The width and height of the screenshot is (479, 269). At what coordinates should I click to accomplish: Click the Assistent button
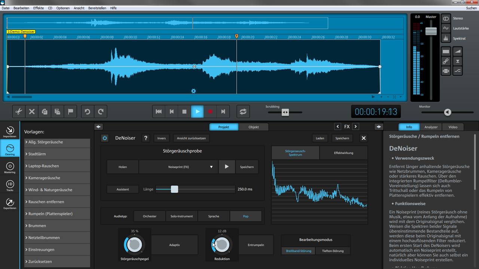click(x=123, y=189)
